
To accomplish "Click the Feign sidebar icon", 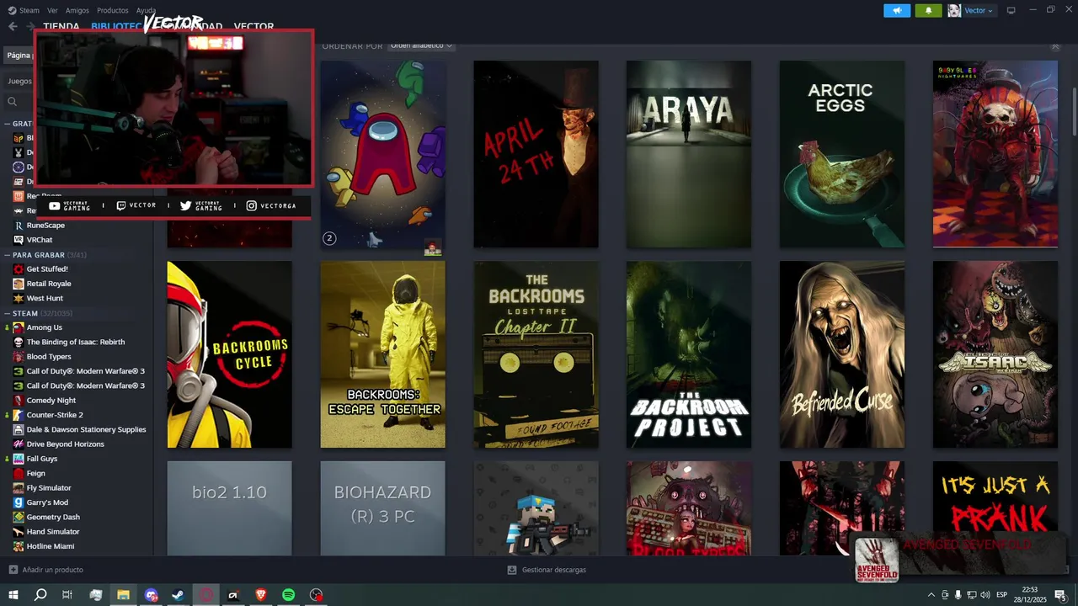I will (19, 473).
